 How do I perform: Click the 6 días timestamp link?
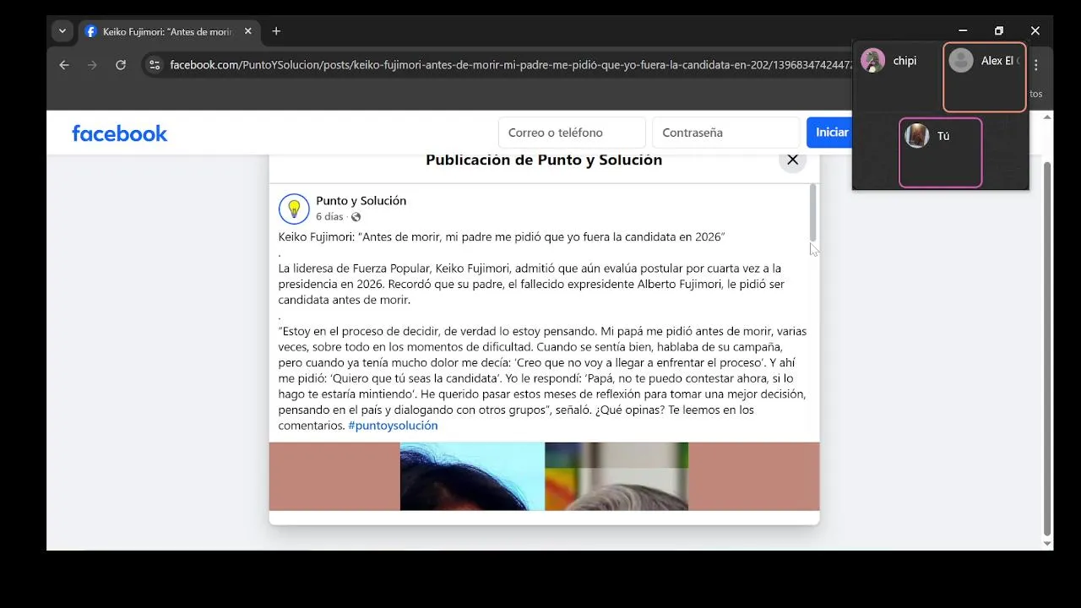click(329, 217)
